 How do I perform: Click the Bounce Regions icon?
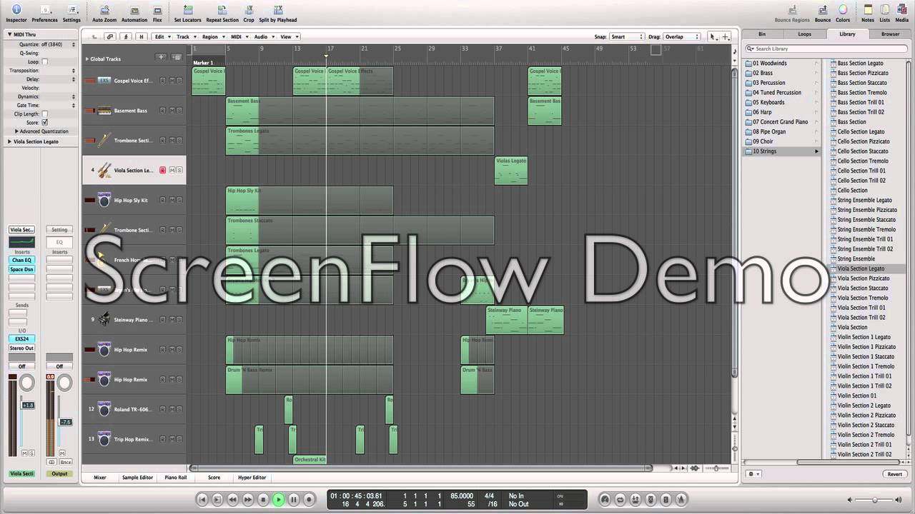click(x=792, y=12)
